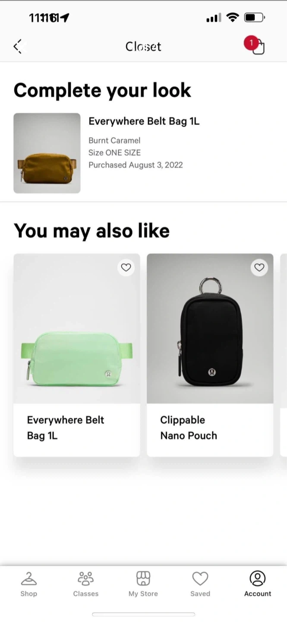287x622 pixels.
Task: Open the Saved tab
Action: point(200,584)
